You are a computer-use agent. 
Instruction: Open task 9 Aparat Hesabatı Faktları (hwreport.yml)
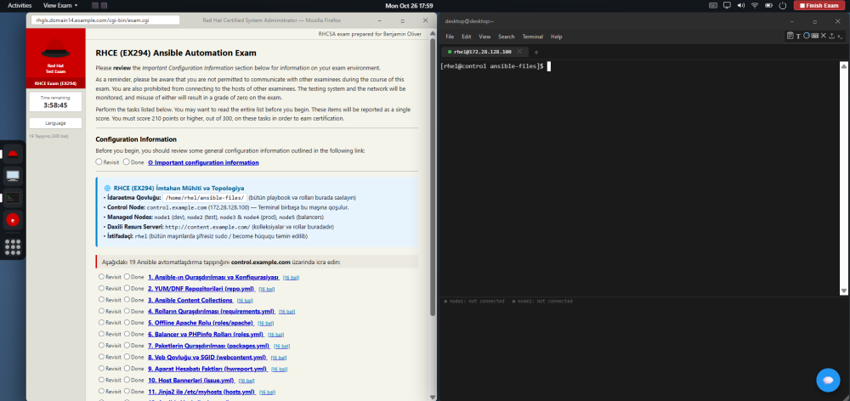click(x=207, y=369)
